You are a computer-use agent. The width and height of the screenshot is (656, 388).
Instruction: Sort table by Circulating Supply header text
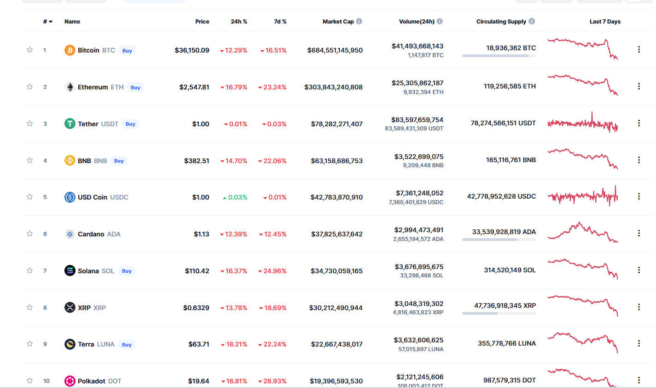point(501,22)
